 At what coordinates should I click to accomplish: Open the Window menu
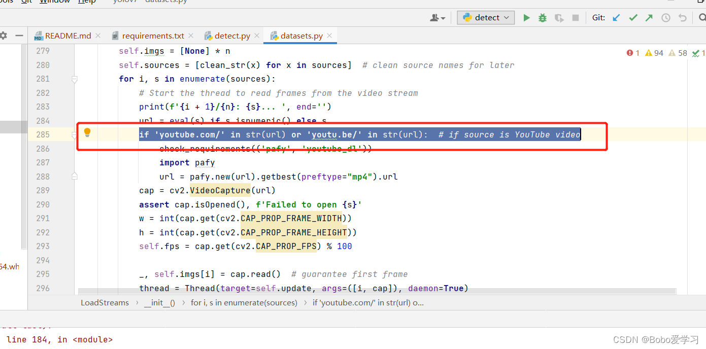[x=55, y=2]
